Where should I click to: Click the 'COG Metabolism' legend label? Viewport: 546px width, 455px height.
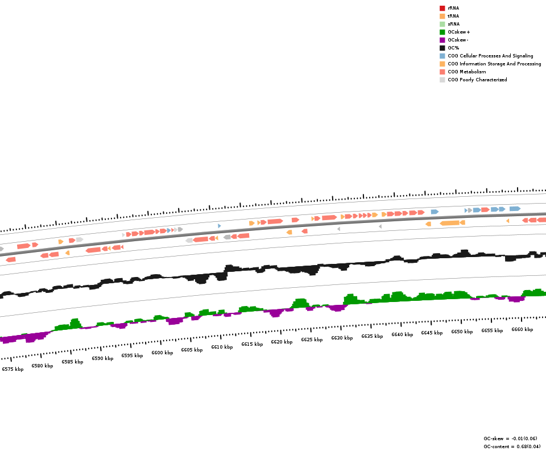[466, 72]
